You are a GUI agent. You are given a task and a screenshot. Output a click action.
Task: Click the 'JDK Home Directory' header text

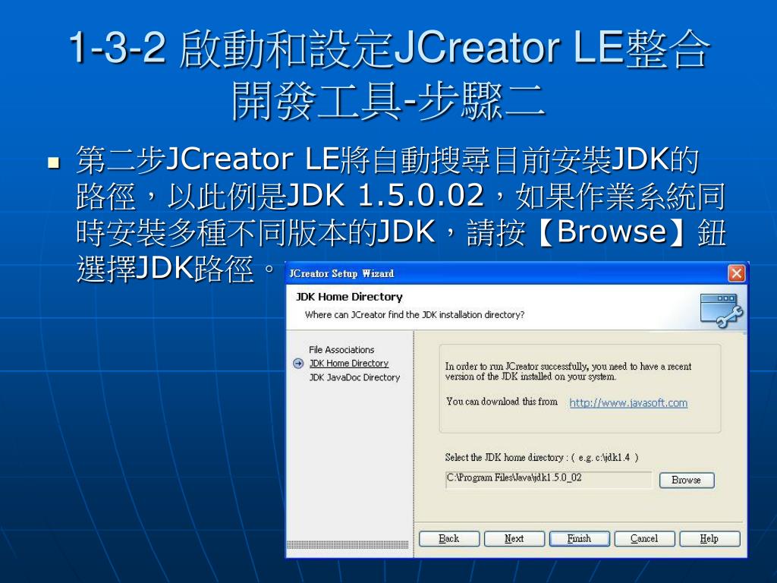click(349, 297)
